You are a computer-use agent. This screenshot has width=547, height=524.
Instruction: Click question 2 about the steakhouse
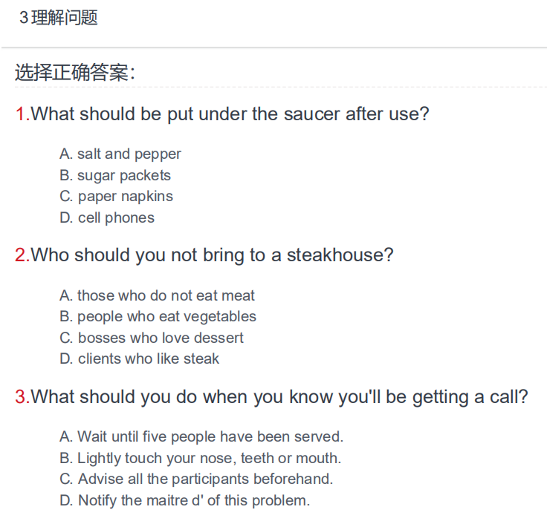pos(204,255)
